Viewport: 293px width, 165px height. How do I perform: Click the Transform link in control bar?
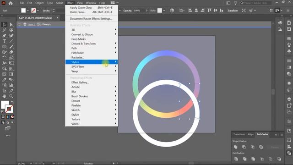point(233,11)
